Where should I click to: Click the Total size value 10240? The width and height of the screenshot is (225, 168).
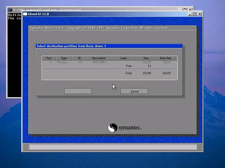point(147,73)
